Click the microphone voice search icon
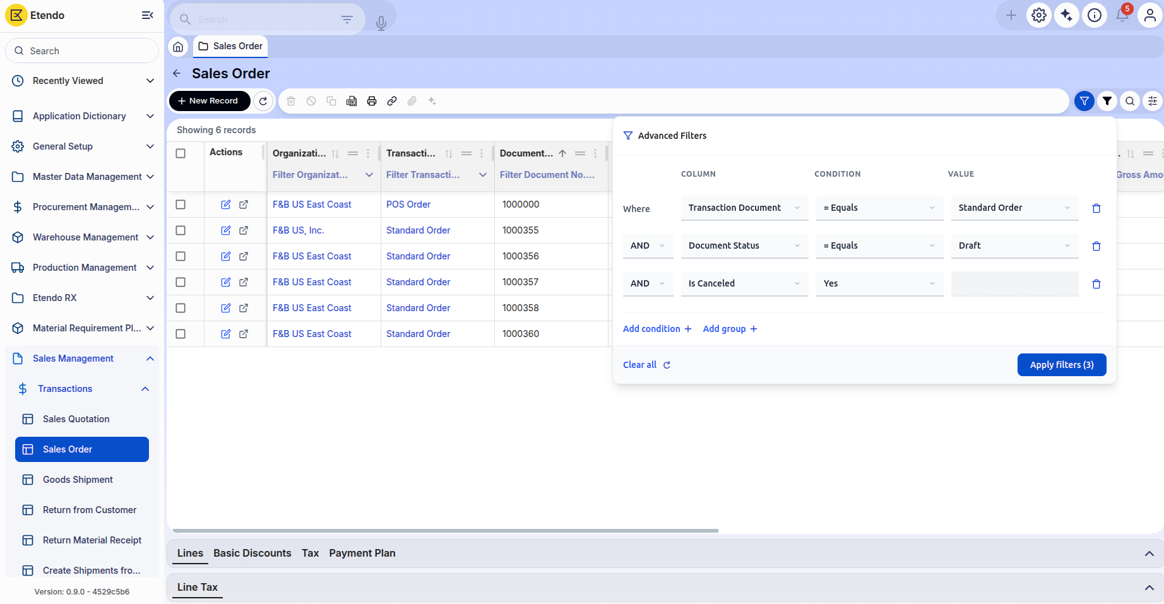The height and width of the screenshot is (604, 1164). click(381, 23)
